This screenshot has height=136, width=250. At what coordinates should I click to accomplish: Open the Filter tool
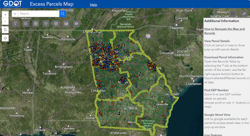[15, 23]
